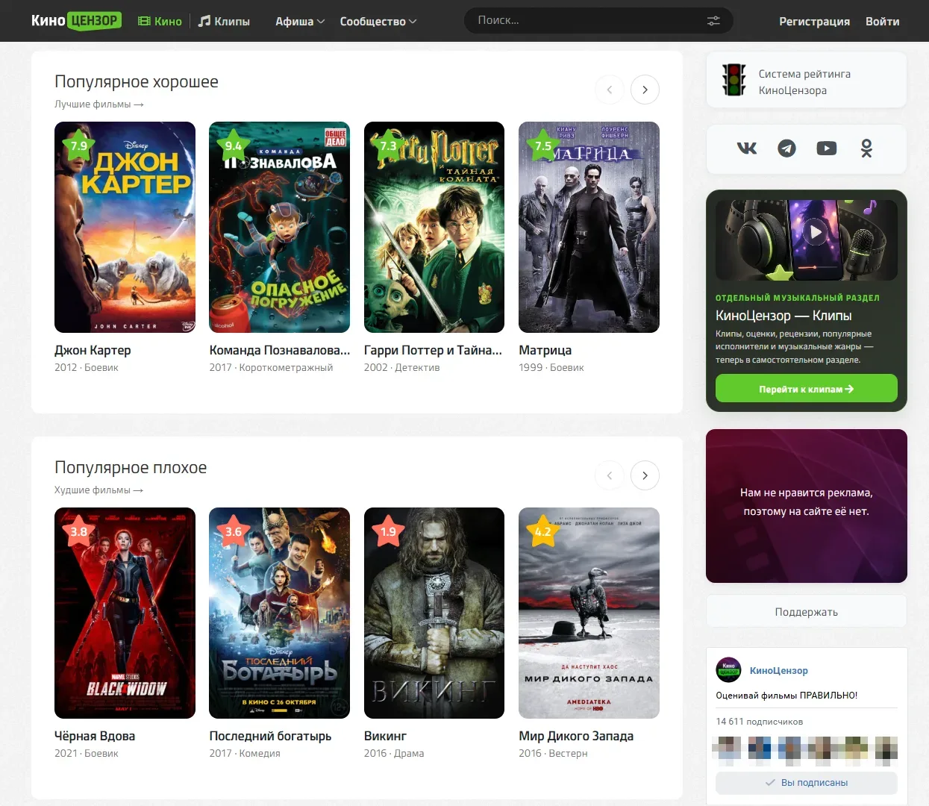Open the Чёрная Вдова movie poster
Image resolution: width=929 pixels, height=806 pixels.
click(125, 613)
